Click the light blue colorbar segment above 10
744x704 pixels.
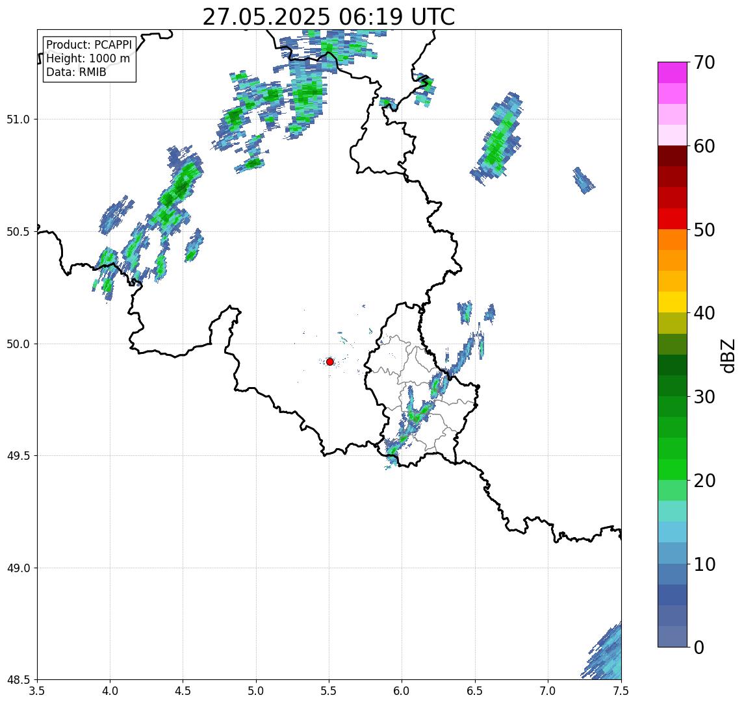pyautogui.click(x=673, y=553)
